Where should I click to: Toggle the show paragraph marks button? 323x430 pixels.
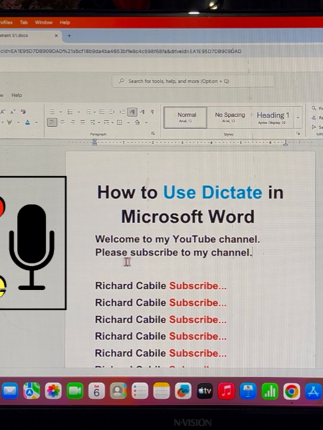coord(152,112)
